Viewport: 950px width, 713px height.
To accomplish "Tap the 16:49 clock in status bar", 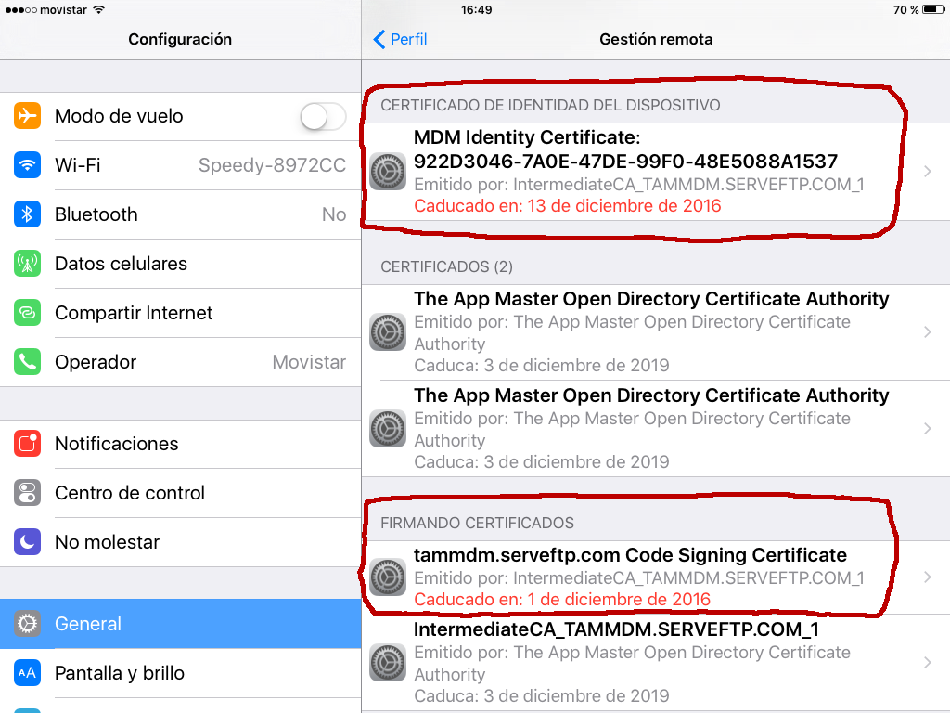I will point(476,9).
